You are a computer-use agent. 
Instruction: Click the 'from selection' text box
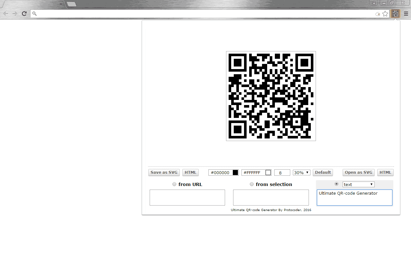(271, 198)
